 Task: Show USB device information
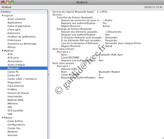tap(10, 114)
